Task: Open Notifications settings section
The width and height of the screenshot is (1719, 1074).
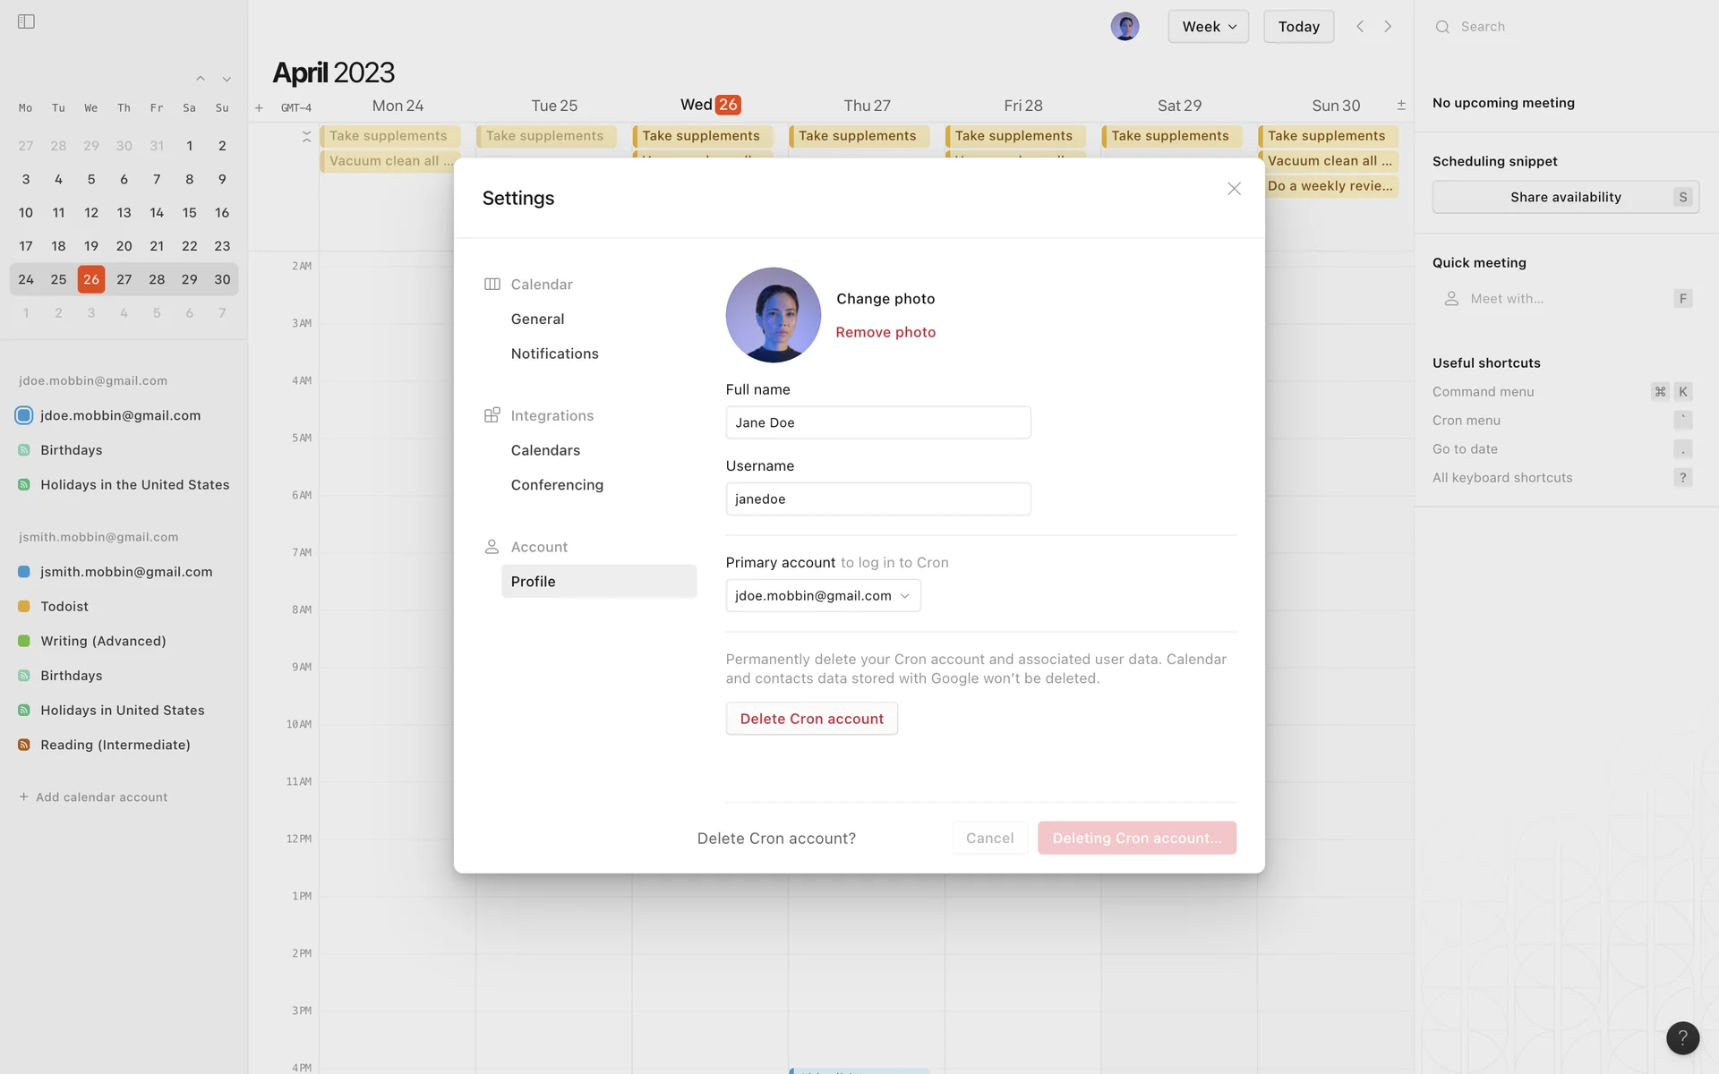Action: tap(554, 354)
